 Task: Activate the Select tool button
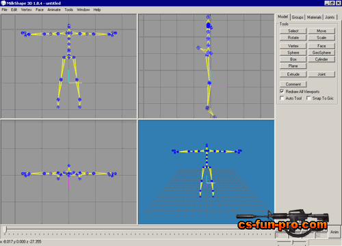[293, 31]
